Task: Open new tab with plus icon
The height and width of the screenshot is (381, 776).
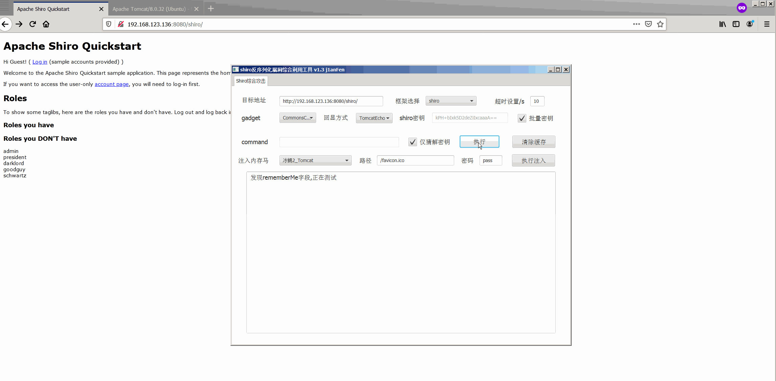Action: tap(211, 9)
